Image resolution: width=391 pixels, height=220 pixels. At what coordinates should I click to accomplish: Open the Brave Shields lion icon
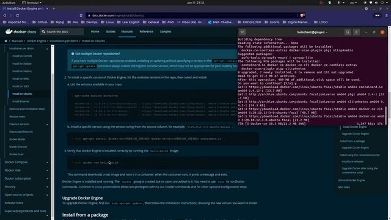[x=302, y=15]
